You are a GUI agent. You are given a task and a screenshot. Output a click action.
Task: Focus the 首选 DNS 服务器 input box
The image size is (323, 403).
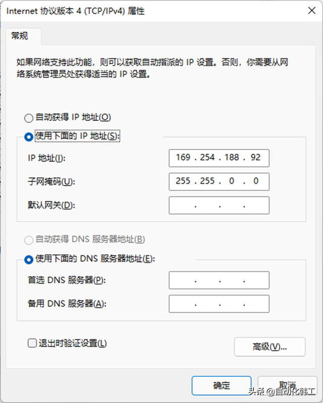pos(219,280)
